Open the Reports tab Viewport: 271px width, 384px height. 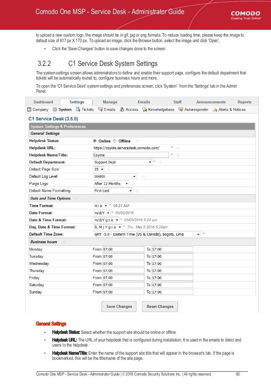pyautogui.click(x=244, y=102)
